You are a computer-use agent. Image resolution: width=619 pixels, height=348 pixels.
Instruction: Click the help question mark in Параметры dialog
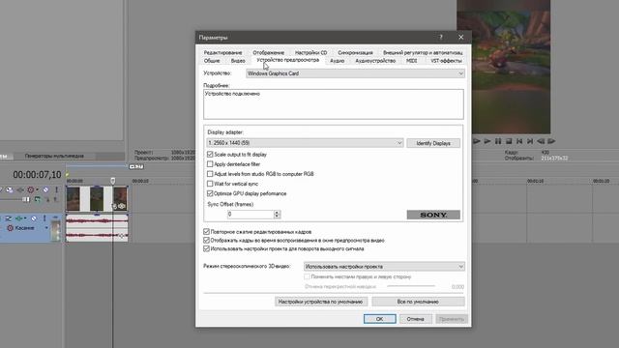click(441, 37)
